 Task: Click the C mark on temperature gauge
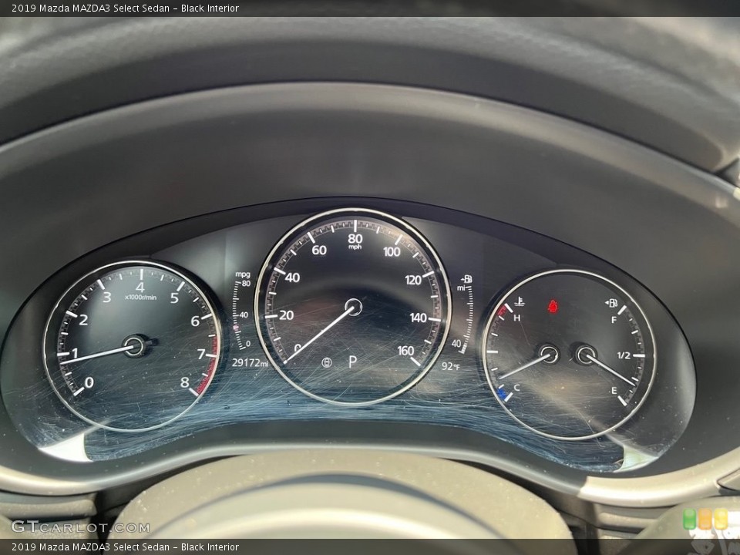[x=516, y=388]
